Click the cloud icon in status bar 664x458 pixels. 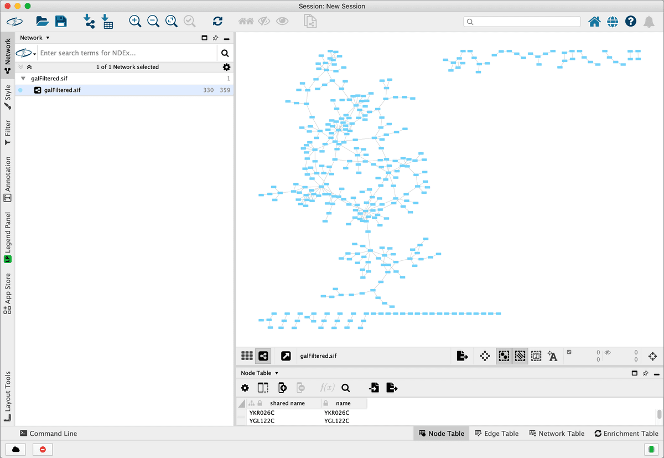tap(15, 449)
